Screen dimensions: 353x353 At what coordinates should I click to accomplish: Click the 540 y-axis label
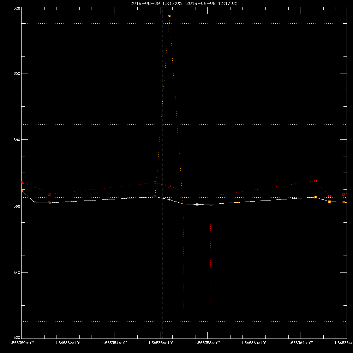click(17, 273)
